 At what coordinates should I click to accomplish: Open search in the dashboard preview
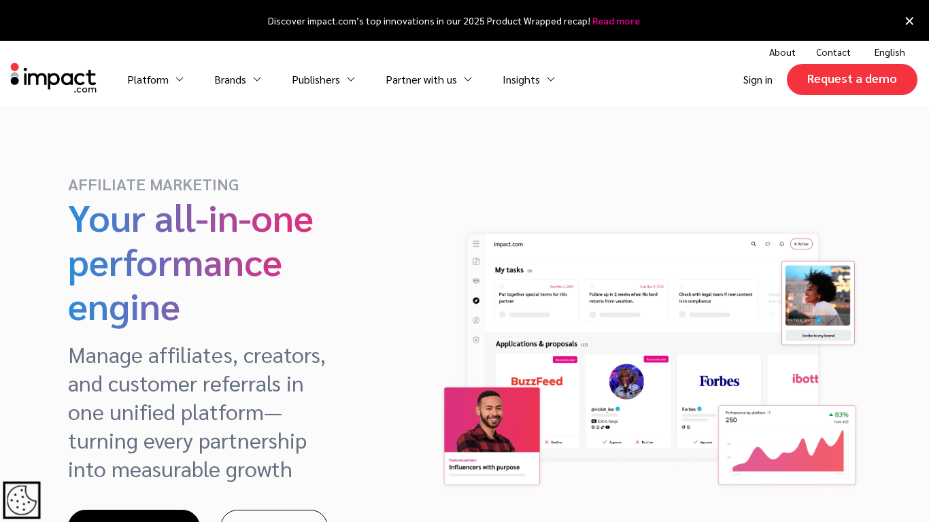(x=753, y=243)
